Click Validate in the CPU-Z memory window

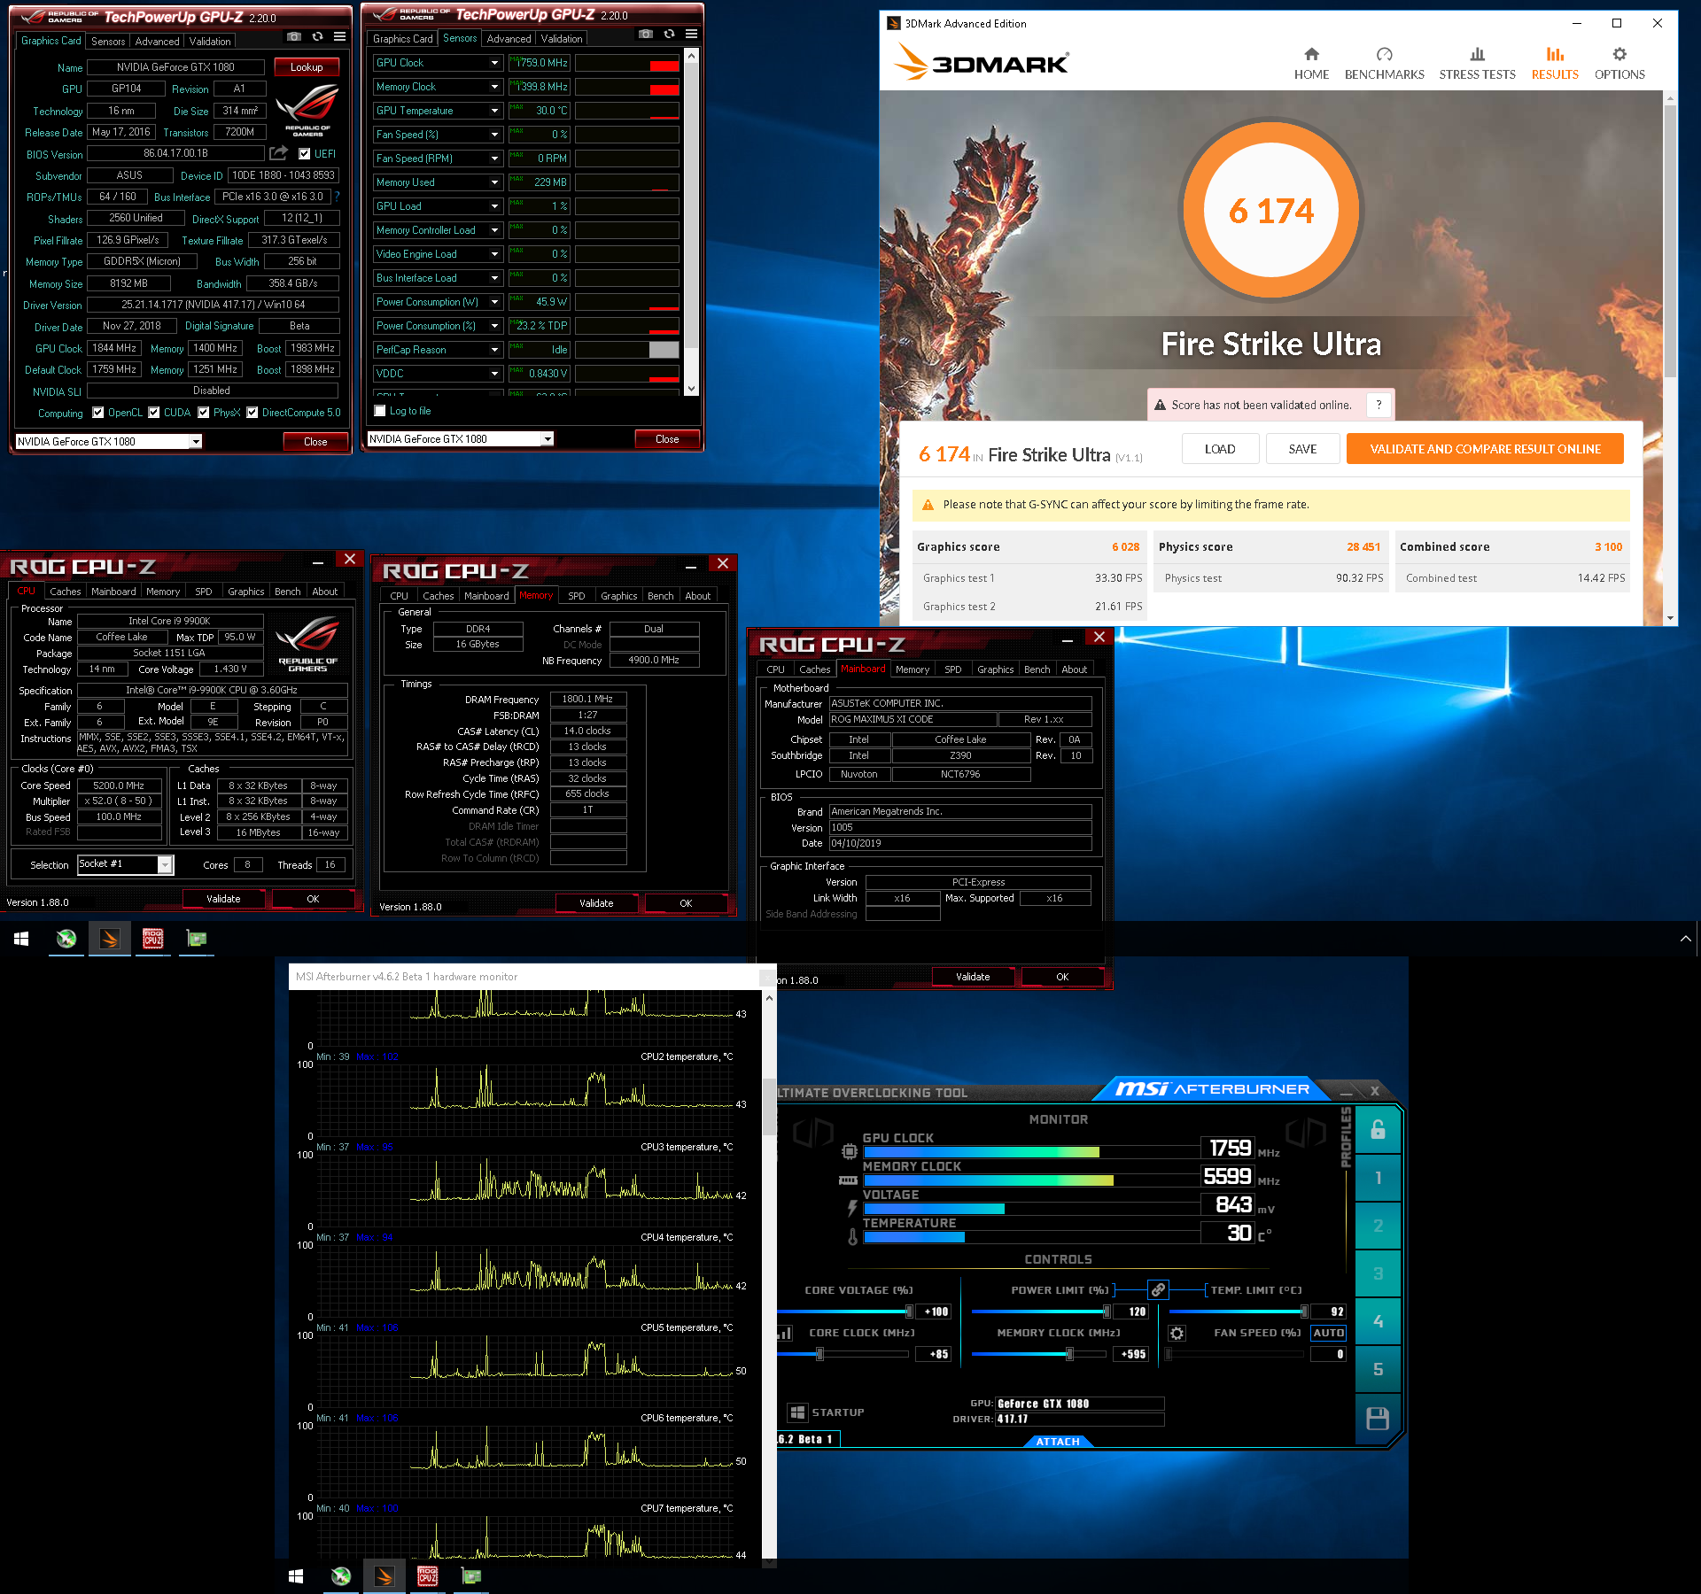point(596,903)
